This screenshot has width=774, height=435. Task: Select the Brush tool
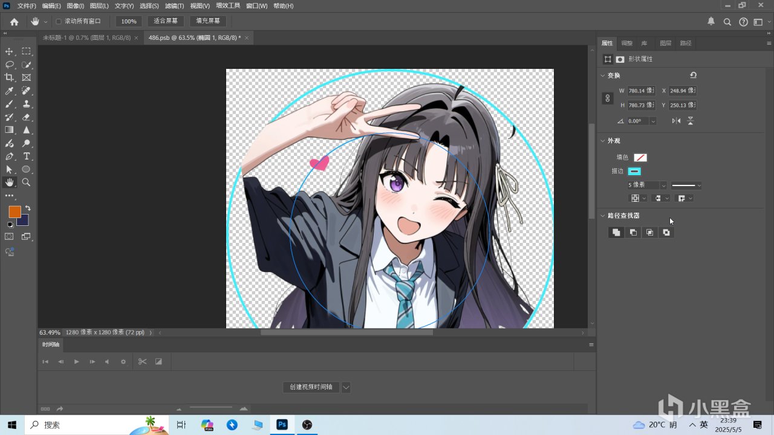pyautogui.click(x=9, y=104)
